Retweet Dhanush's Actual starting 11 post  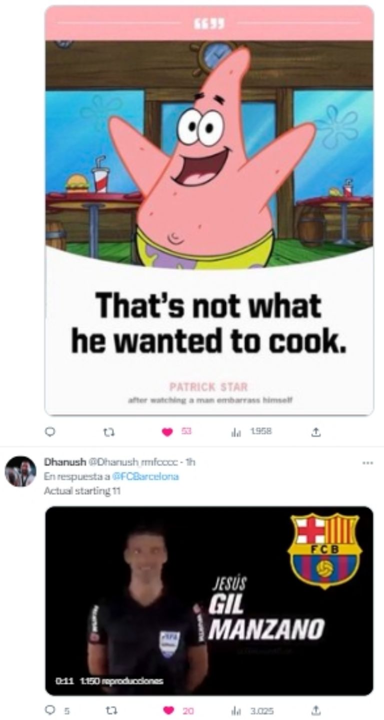[x=106, y=710]
